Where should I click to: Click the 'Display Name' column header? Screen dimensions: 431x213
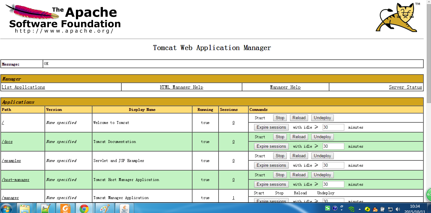(142, 110)
